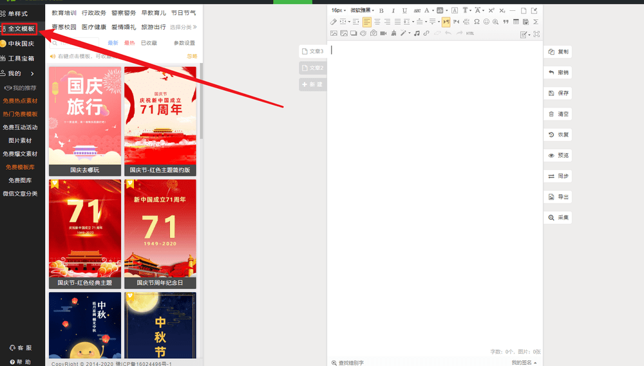The image size is (644, 366).
Task: Toggle left text alignment
Action: click(367, 22)
